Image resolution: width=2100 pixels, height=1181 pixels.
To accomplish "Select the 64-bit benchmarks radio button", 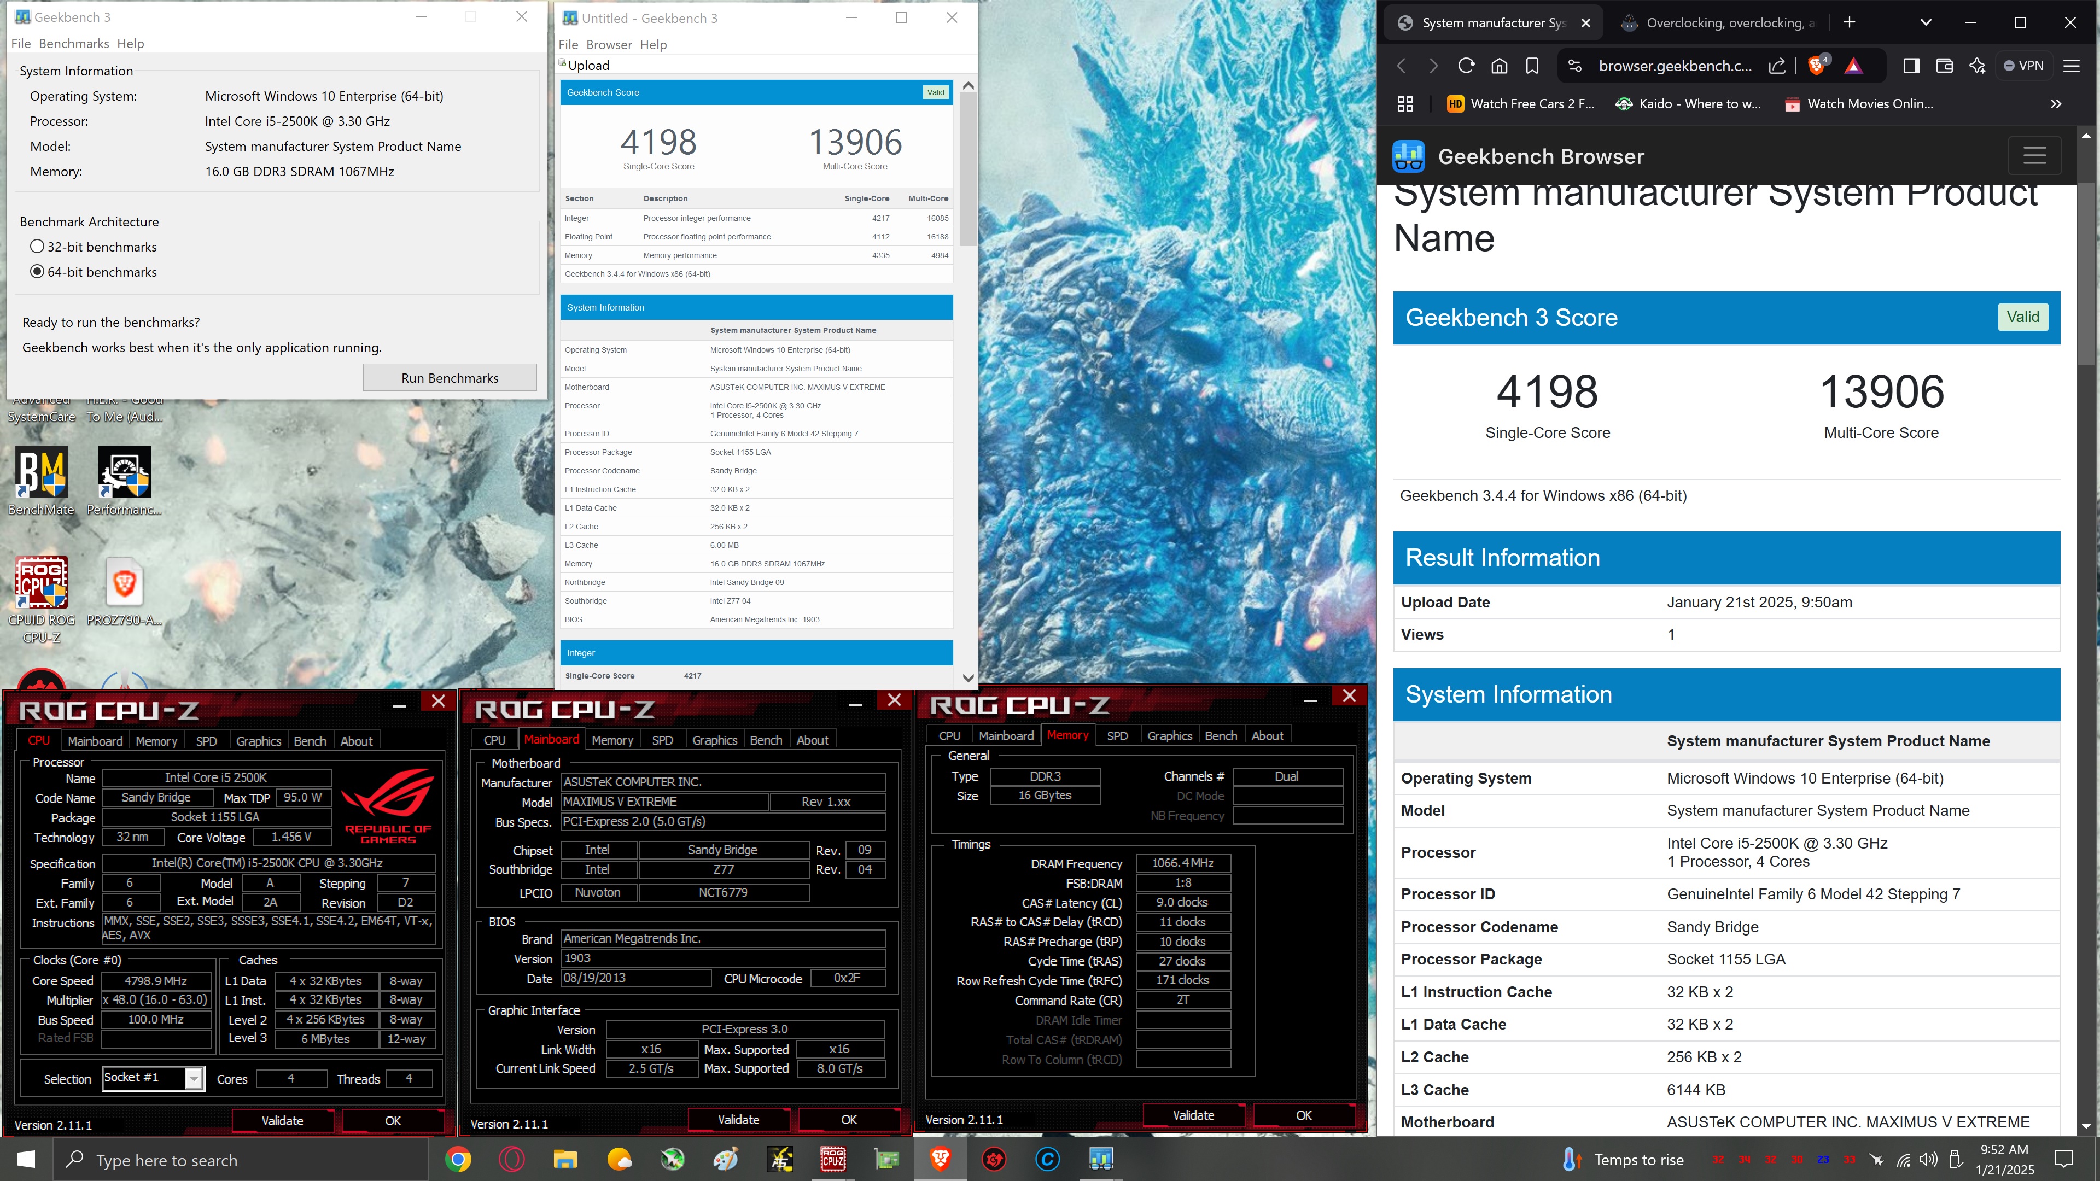I will click(37, 271).
